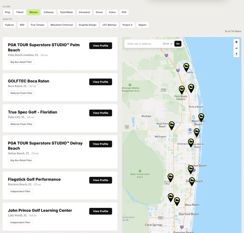This screenshot has height=233, width=244.
Task: View profile for GOLFTEC Boca Raton
Action: click(x=100, y=82)
